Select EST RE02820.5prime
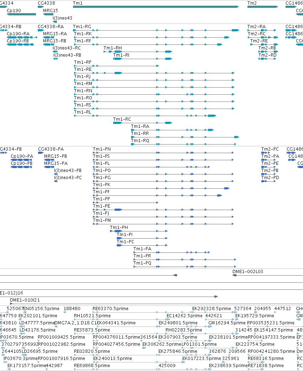 [92, 351]
